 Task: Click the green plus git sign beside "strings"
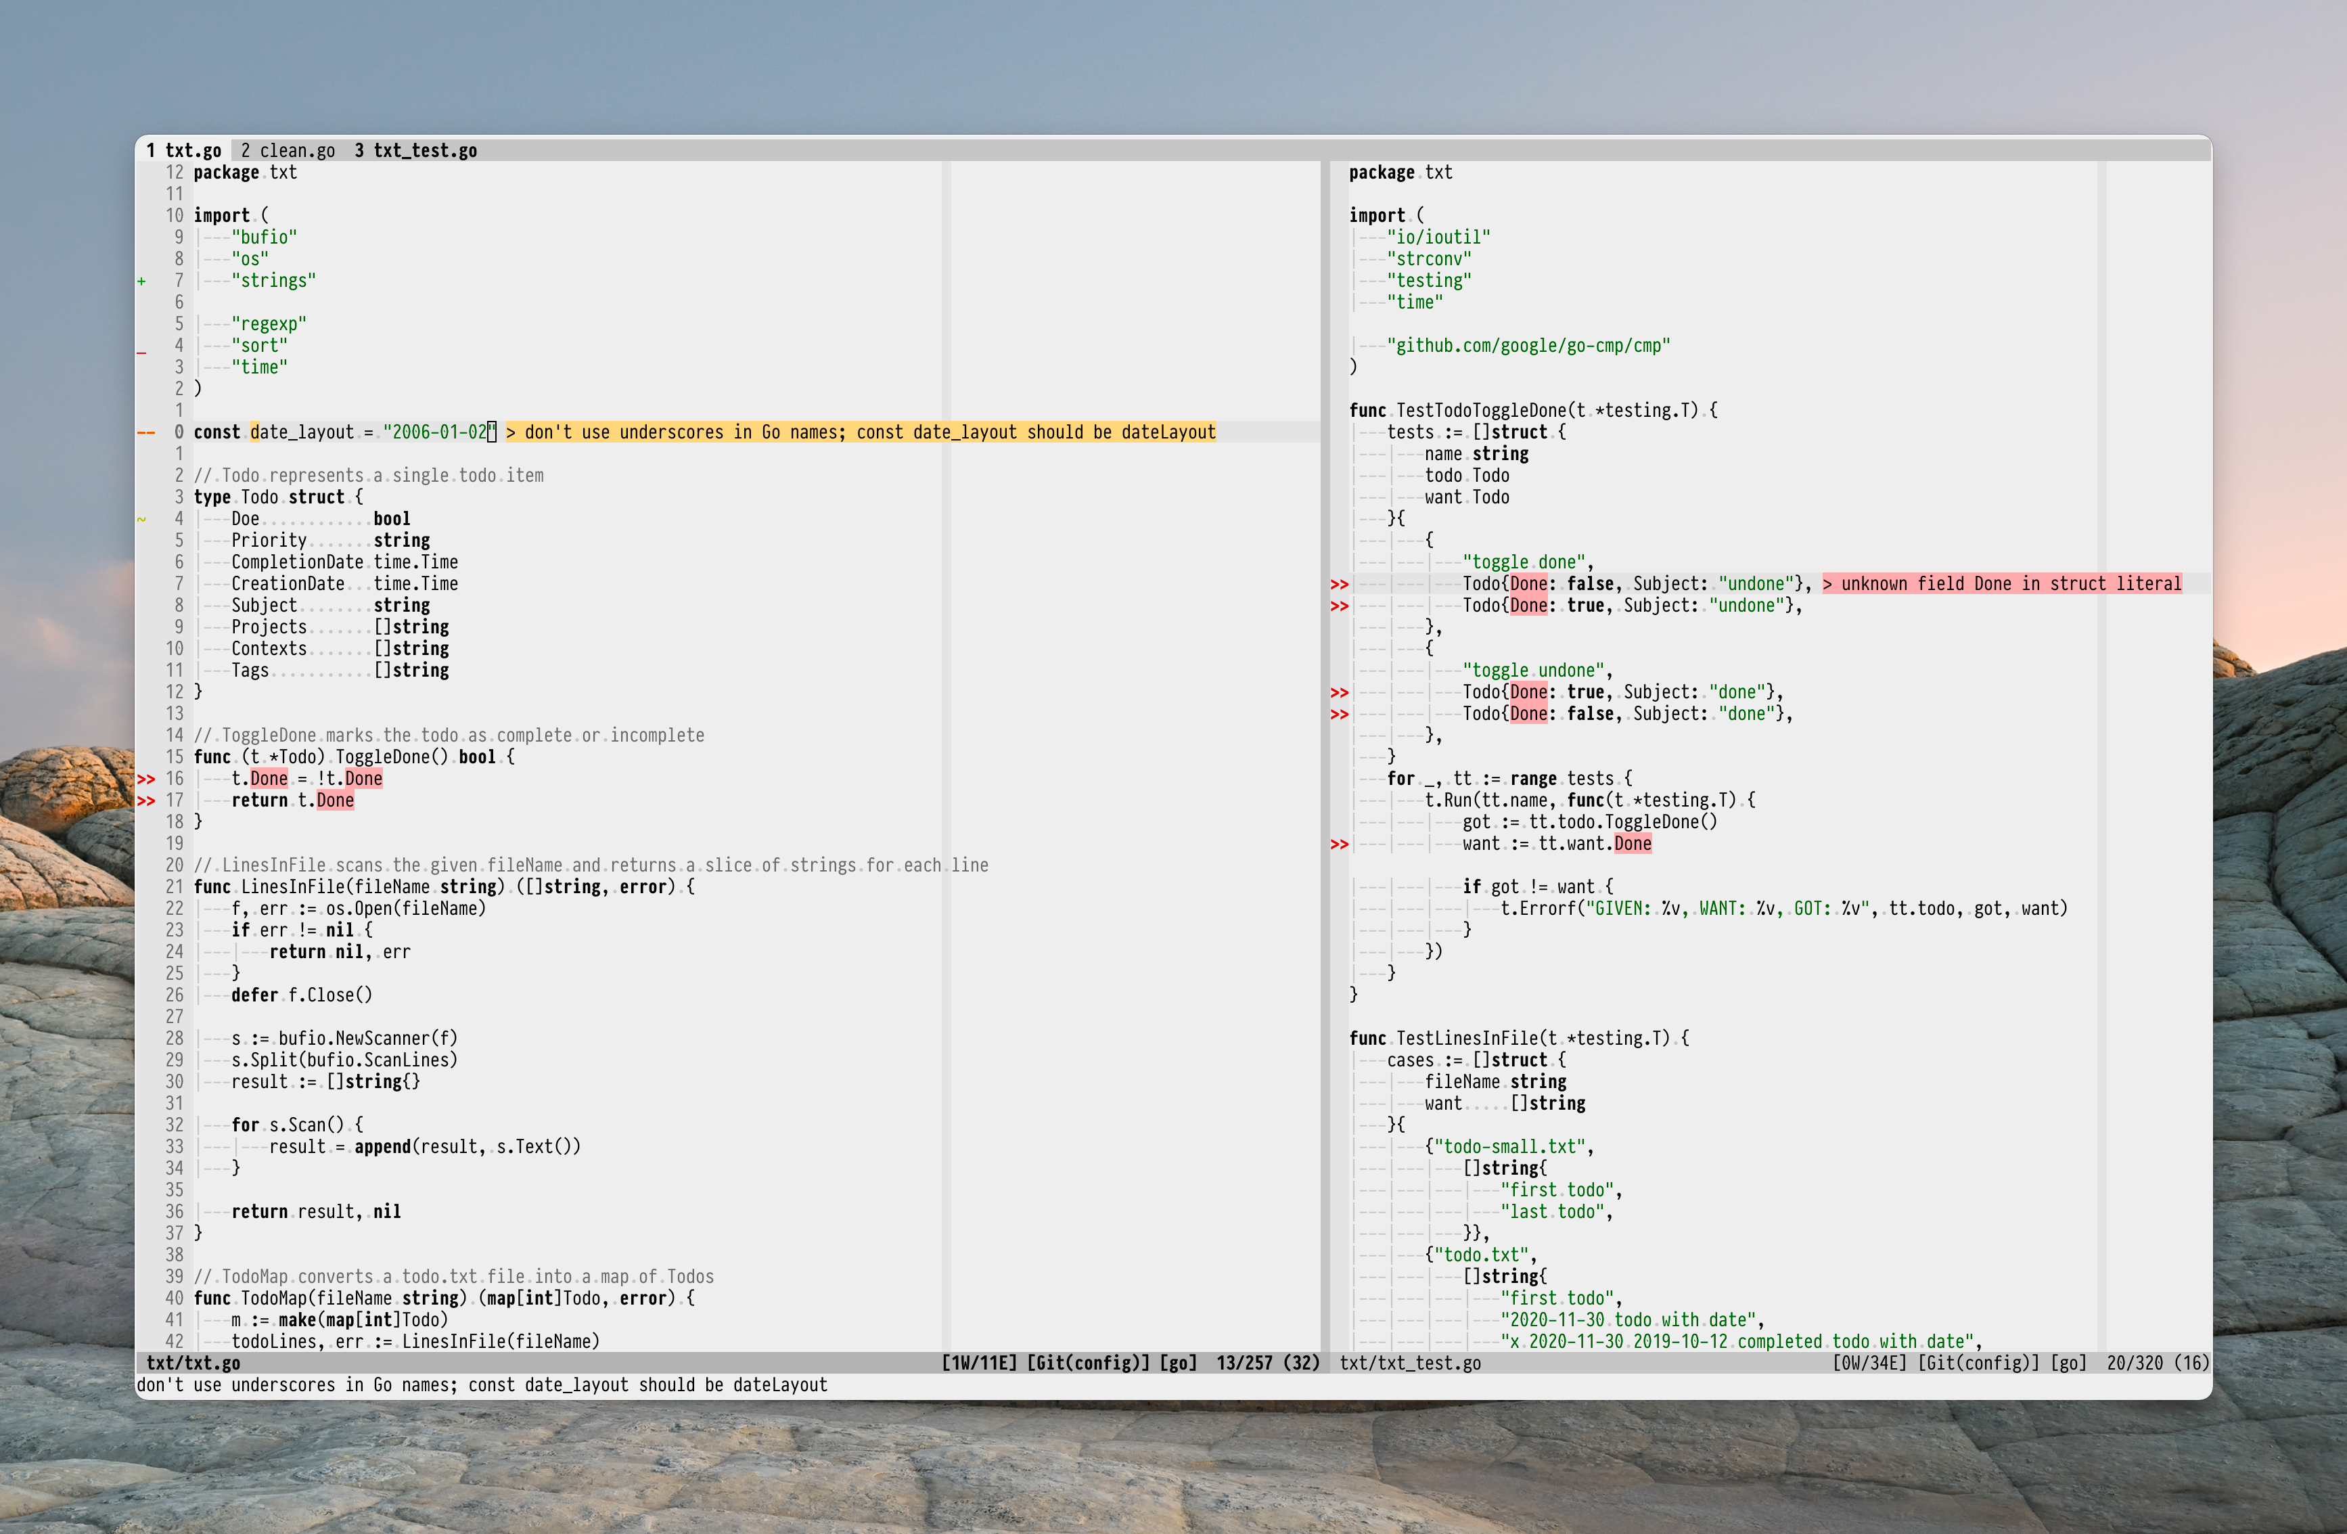(x=142, y=281)
